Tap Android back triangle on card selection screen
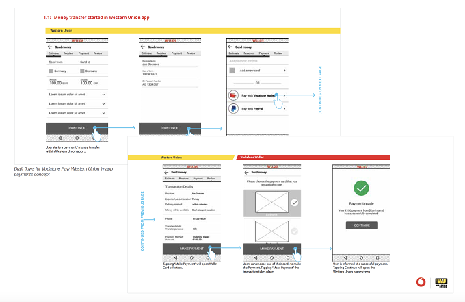The height and width of the screenshot is (302, 465). coord(256,257)
